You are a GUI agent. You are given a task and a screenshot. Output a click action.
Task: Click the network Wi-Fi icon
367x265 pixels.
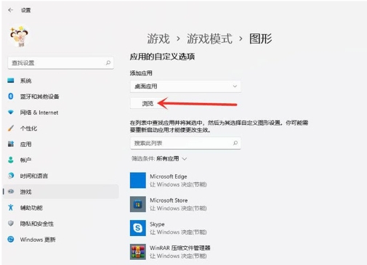(11, 112)
